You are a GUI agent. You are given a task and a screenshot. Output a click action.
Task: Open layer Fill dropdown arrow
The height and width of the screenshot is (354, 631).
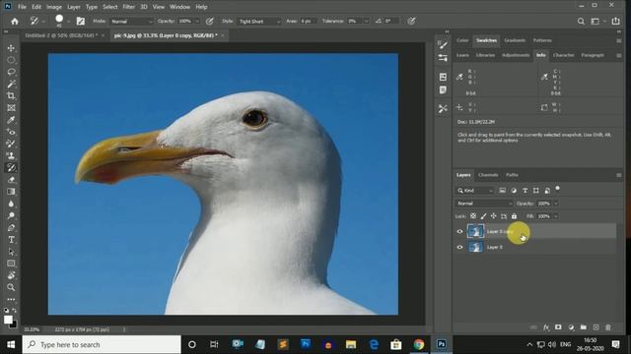[x=556, y=216]
